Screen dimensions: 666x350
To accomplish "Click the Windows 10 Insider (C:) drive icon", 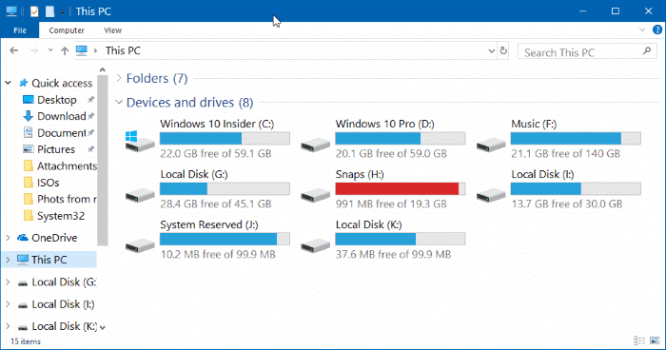I will [140, 142].
